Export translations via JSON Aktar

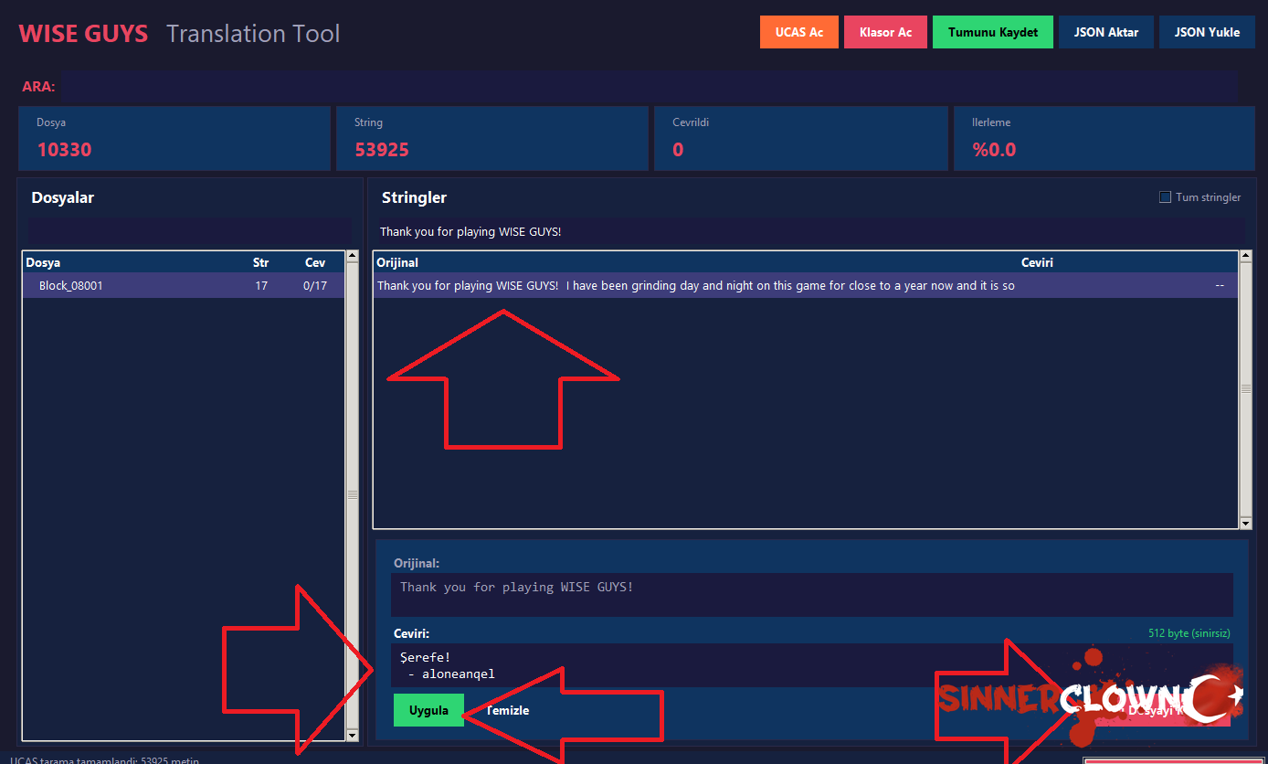tap(1105, 32)
